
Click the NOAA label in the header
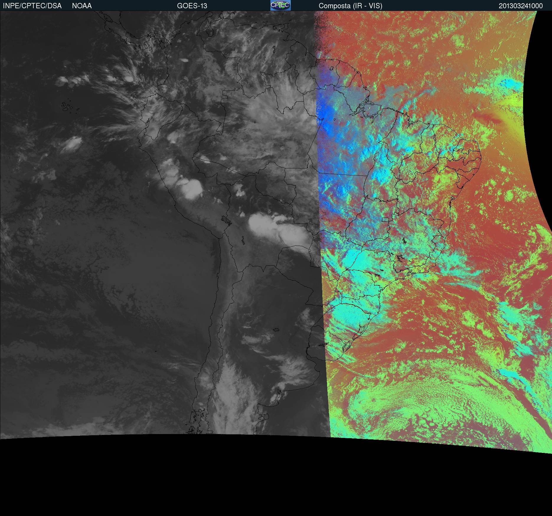tap(82, 6)
